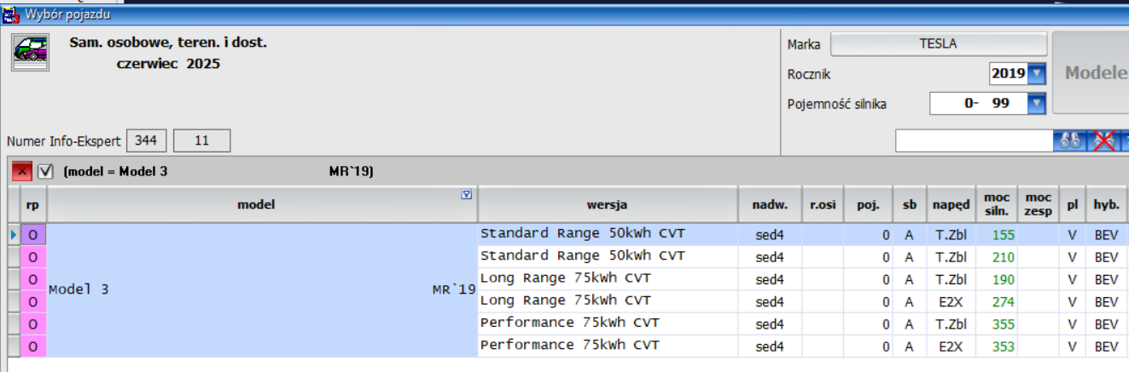Click the Rocznik value 2019
The height and width of the screenshot is (372, 1129).
tap(1009, 74)
